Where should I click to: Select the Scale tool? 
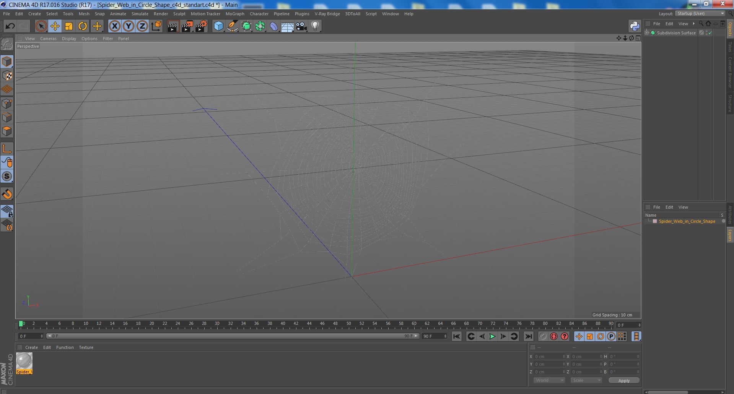pos(69,26)
